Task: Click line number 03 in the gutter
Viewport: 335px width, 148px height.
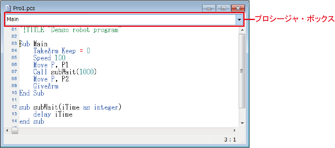Action: pos(14,44)
